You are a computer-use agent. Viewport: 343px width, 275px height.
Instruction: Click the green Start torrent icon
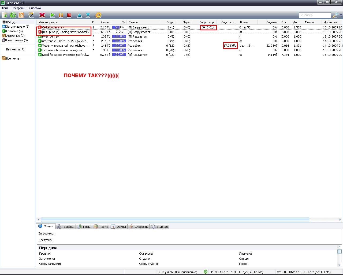53,15
